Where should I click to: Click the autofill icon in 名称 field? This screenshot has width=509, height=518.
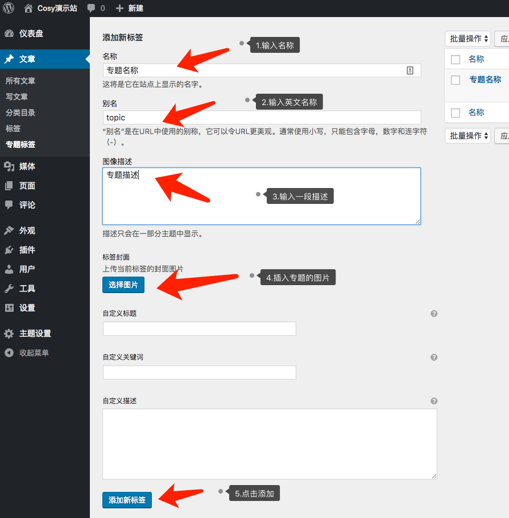point(410,70)
